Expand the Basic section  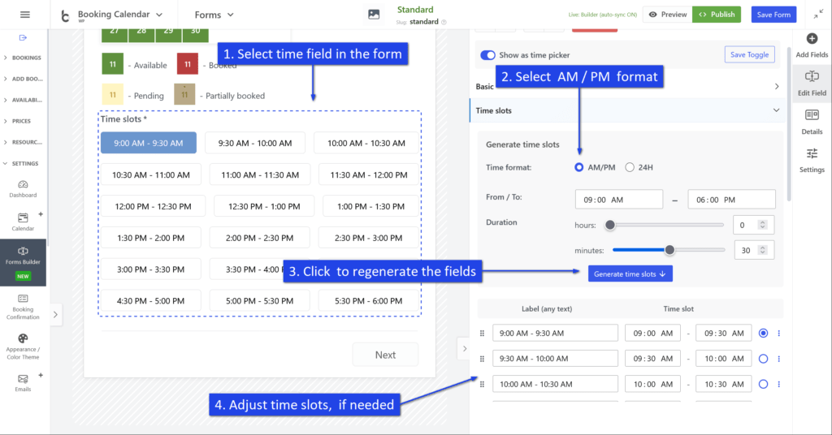pyautogui.click(x=628, y=86)
